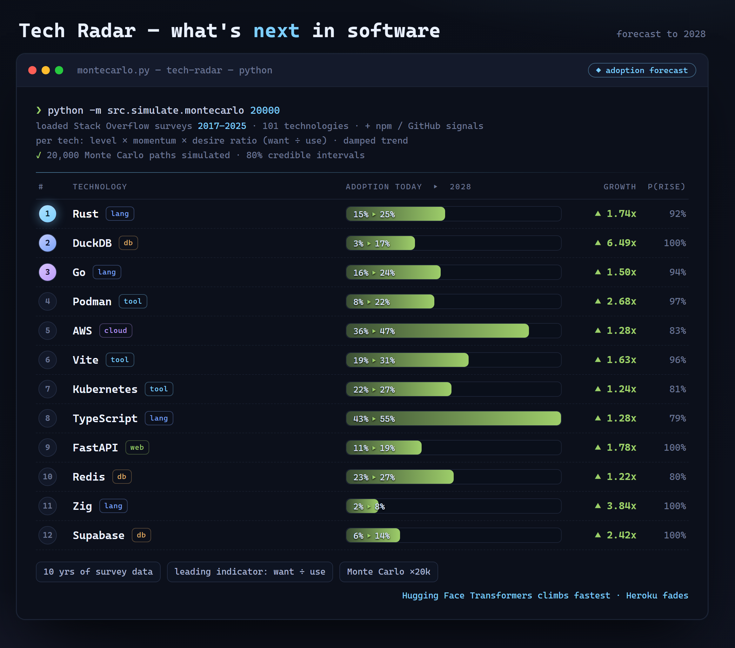Screen dimensions: 735x648
Task: Click the Supabase adoption bar 6% to 14%
Action: (x=453, y=535)
